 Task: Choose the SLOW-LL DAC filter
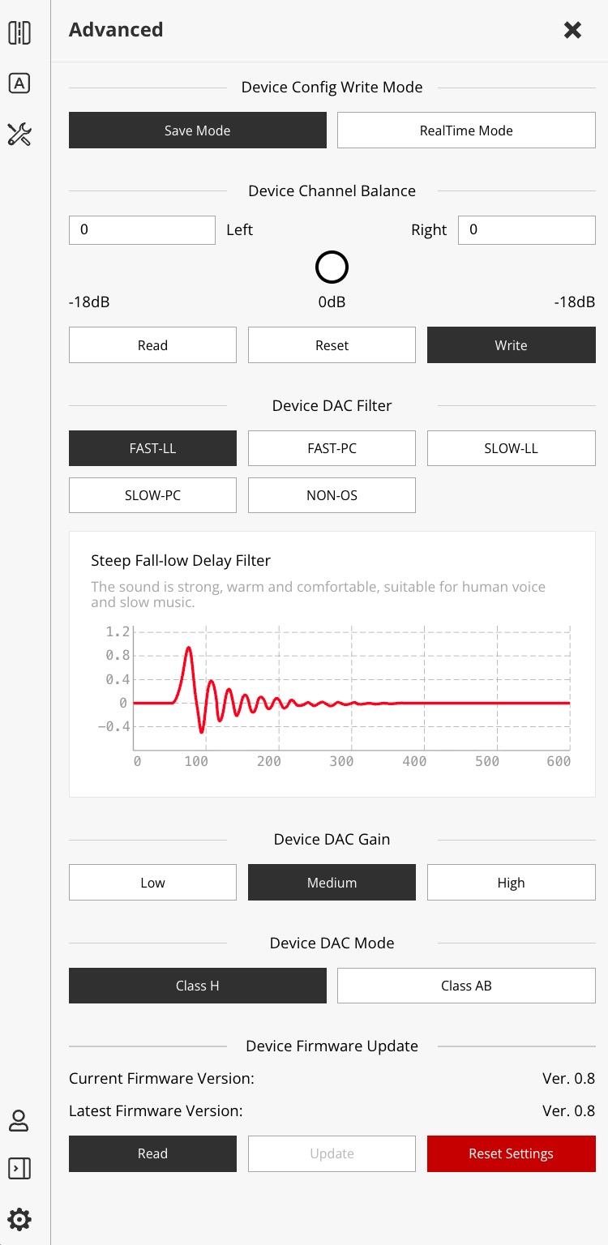point(511,448)
